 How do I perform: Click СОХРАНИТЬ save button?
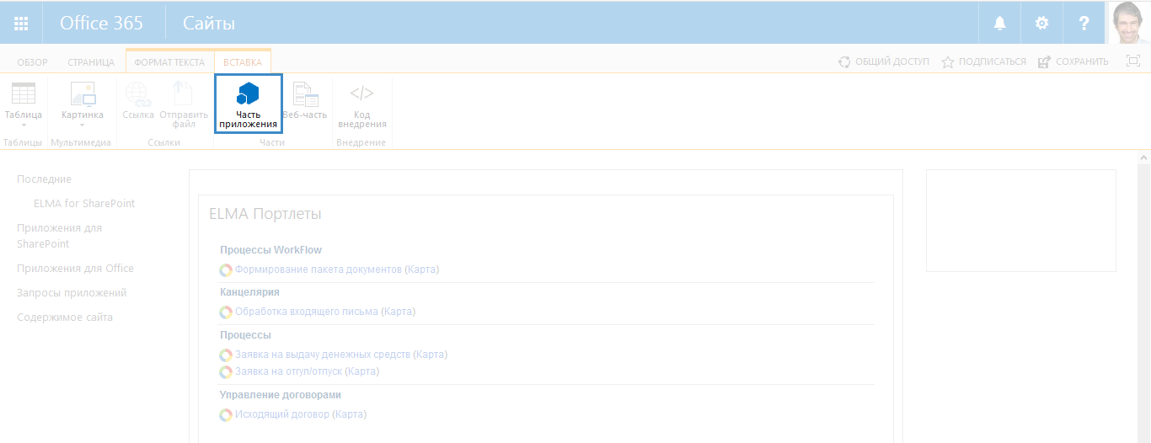1073,61
